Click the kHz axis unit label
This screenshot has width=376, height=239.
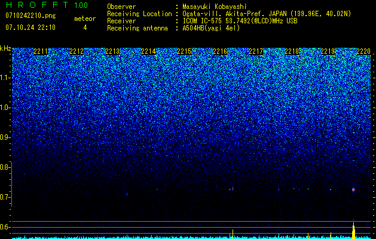5,48
